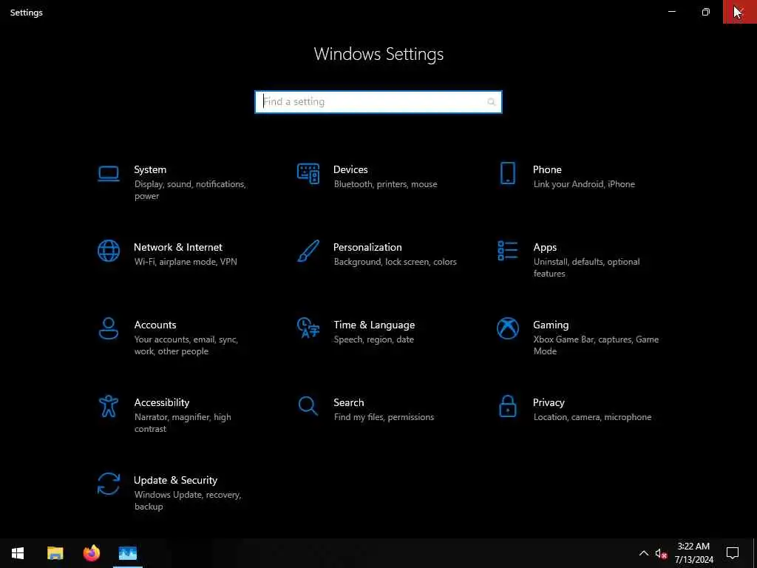Open the Apps list icon
Viewport: 757px width, 568px height.
[x=507, y=251]
